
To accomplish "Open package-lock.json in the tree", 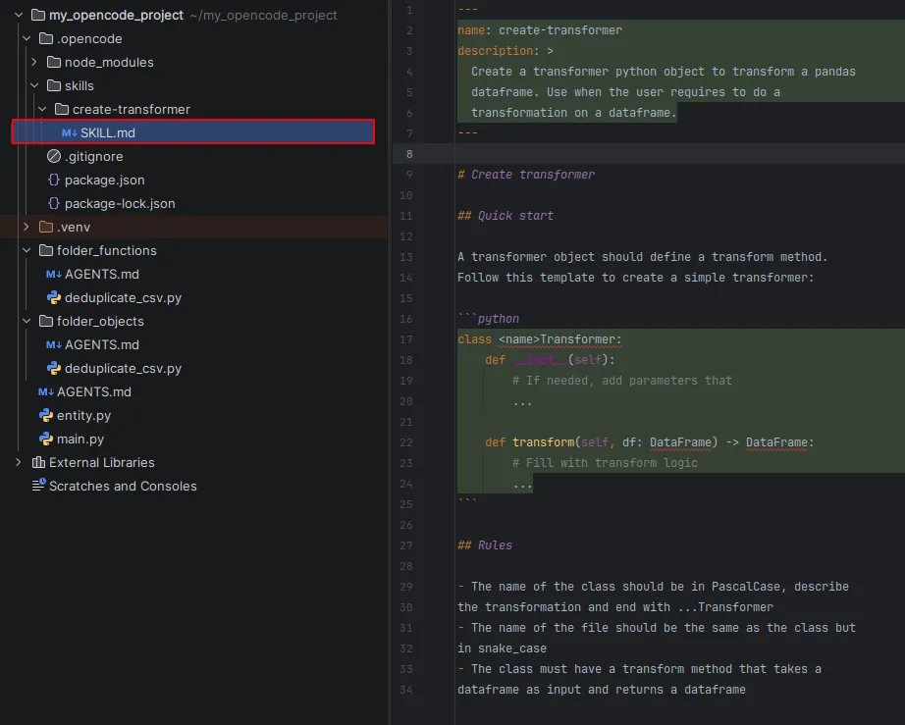I will [x=120, y=204].
